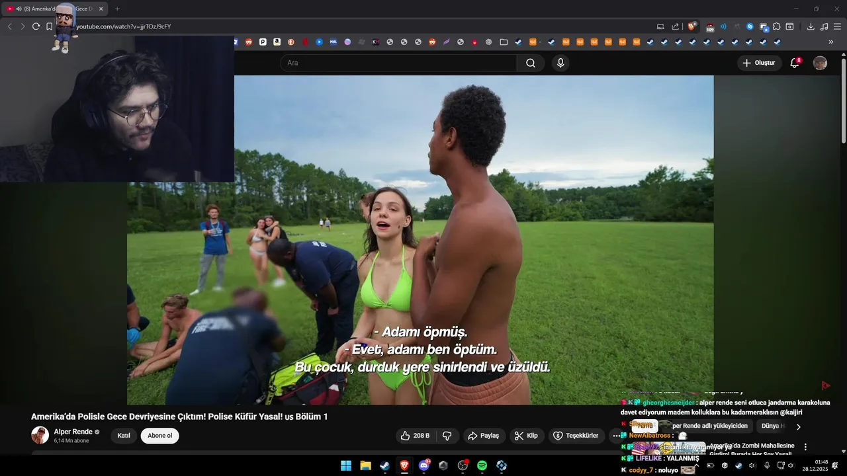
Task: Open the YouTube account avatar menu
Action: (x=820, y=63)
